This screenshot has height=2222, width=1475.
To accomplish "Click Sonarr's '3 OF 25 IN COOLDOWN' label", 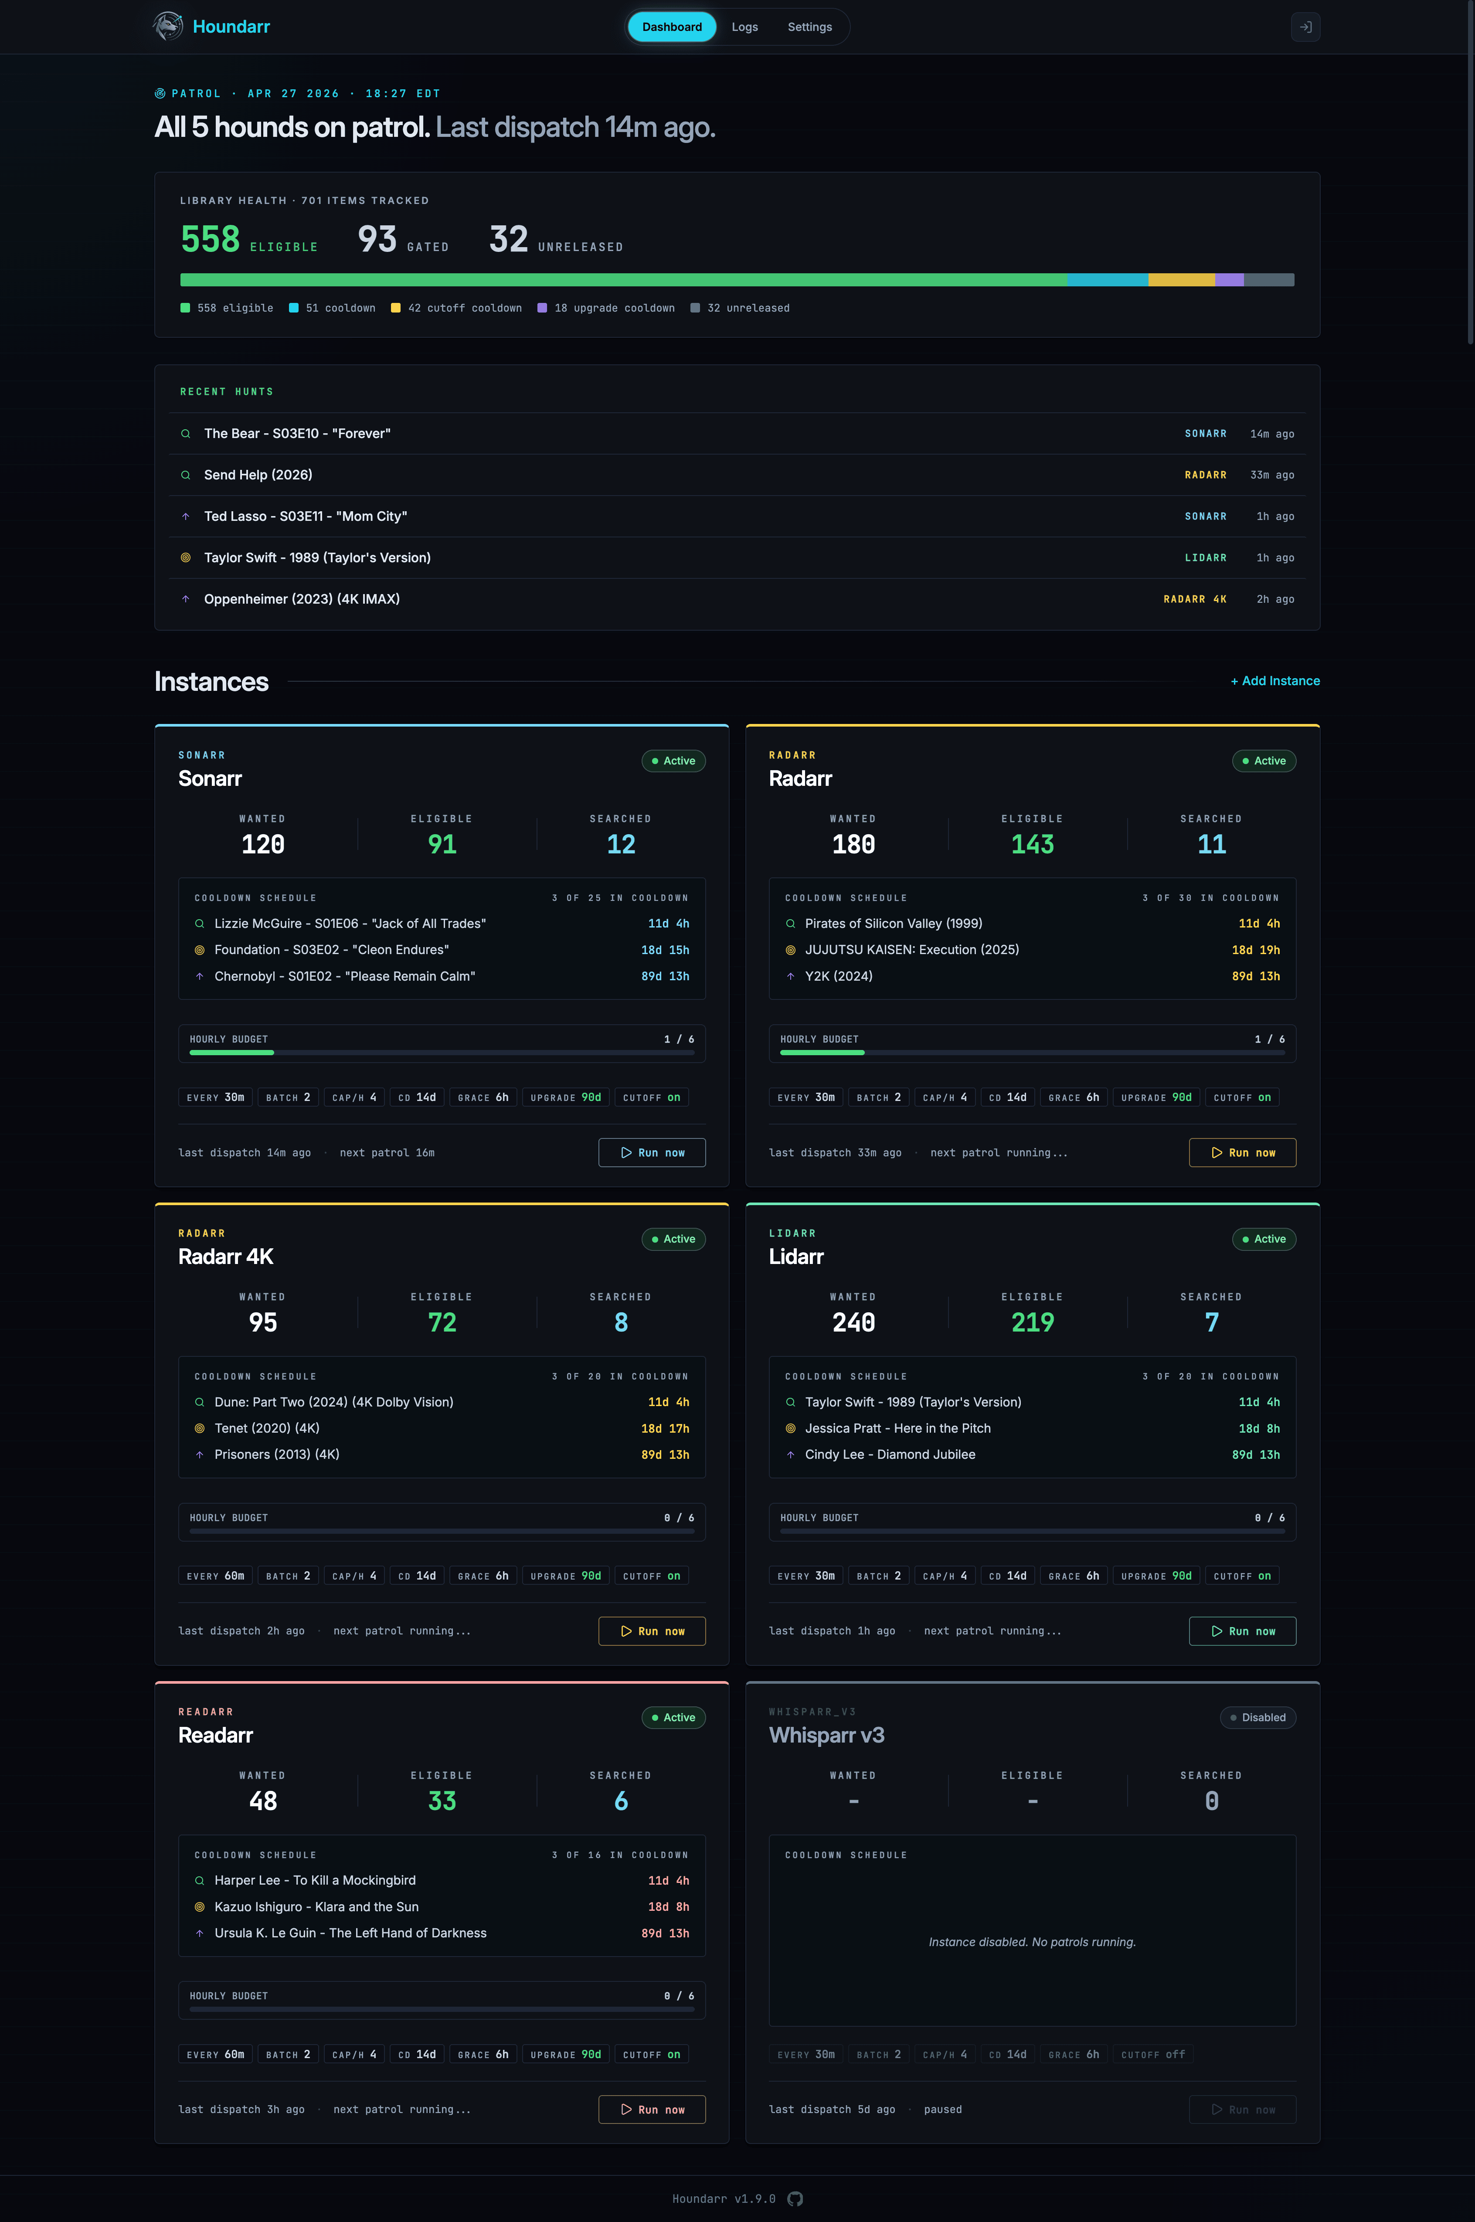I will (620, 898).
